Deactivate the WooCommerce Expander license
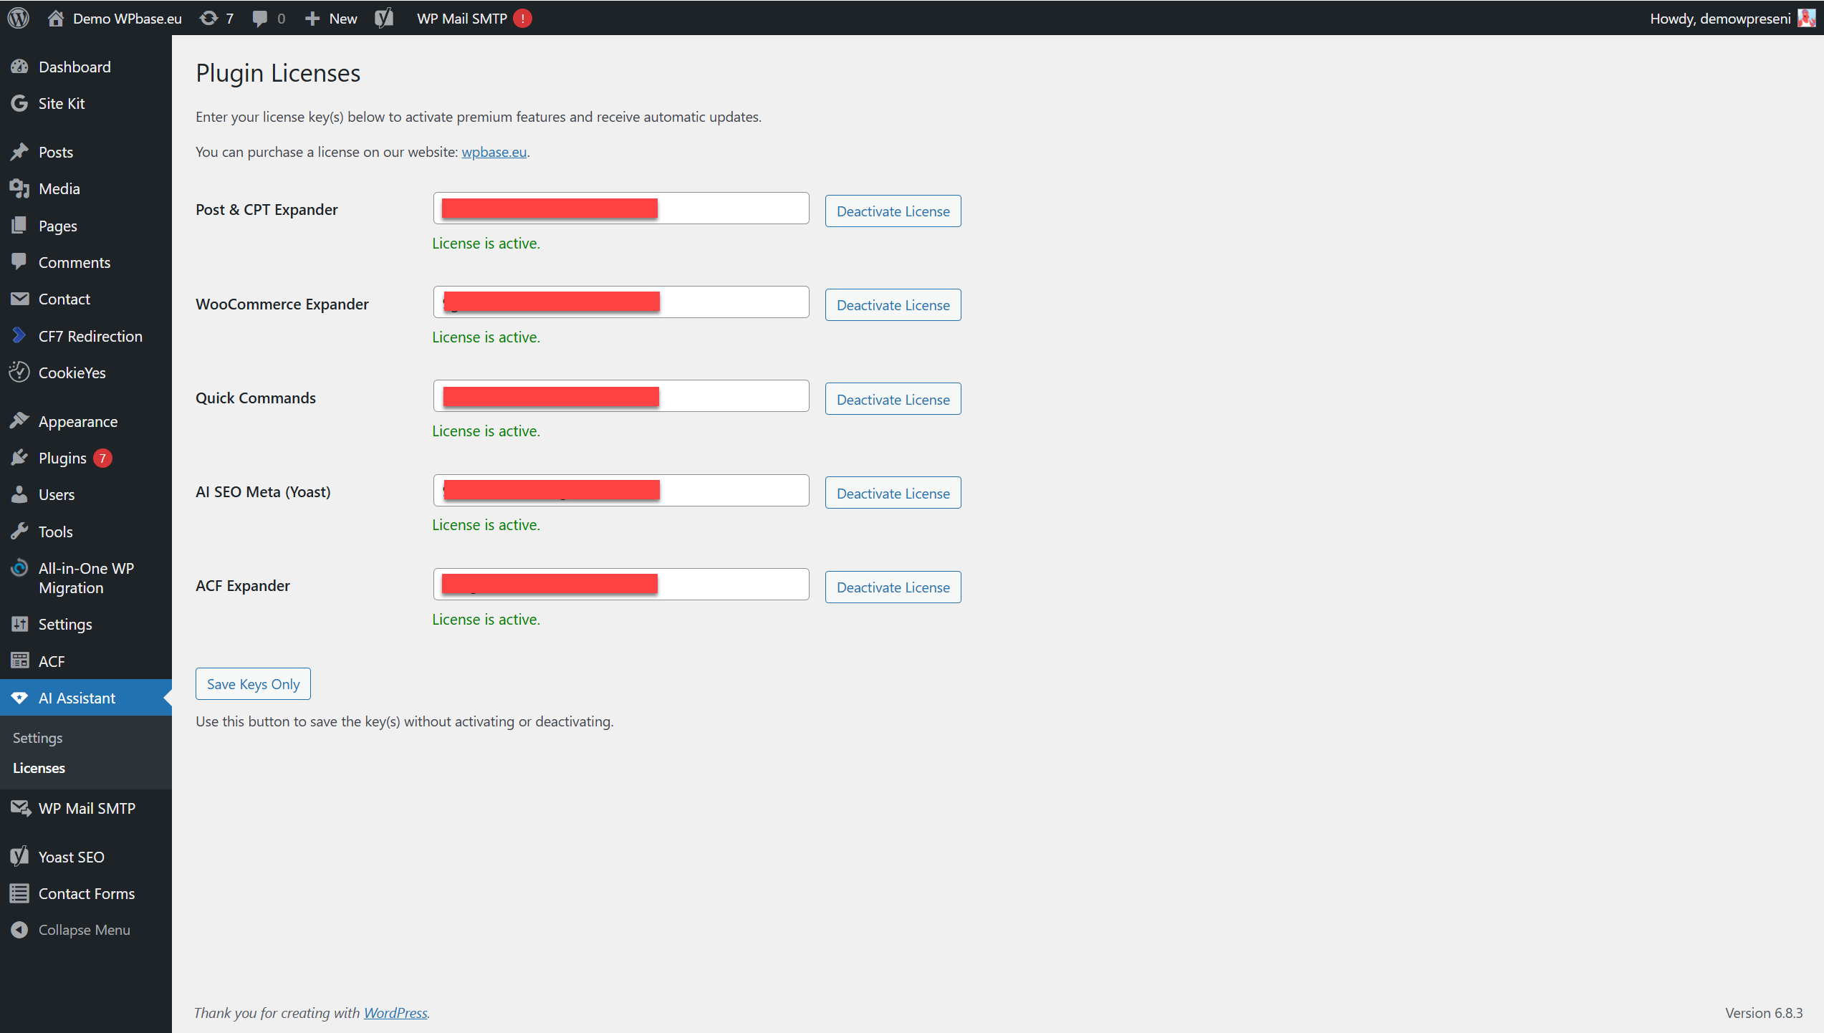 click(893, 305)
